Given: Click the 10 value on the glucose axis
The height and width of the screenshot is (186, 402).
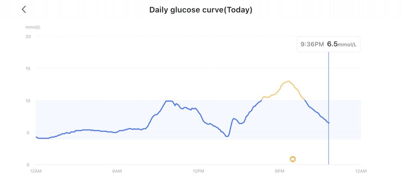Looking at the screenshot, I should point(28,101).
